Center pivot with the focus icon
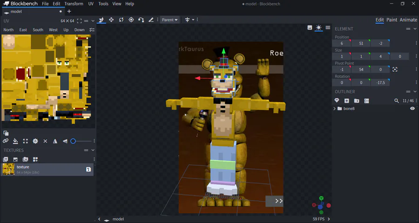This screenshot has height=223, width=419. pos(395,69)
